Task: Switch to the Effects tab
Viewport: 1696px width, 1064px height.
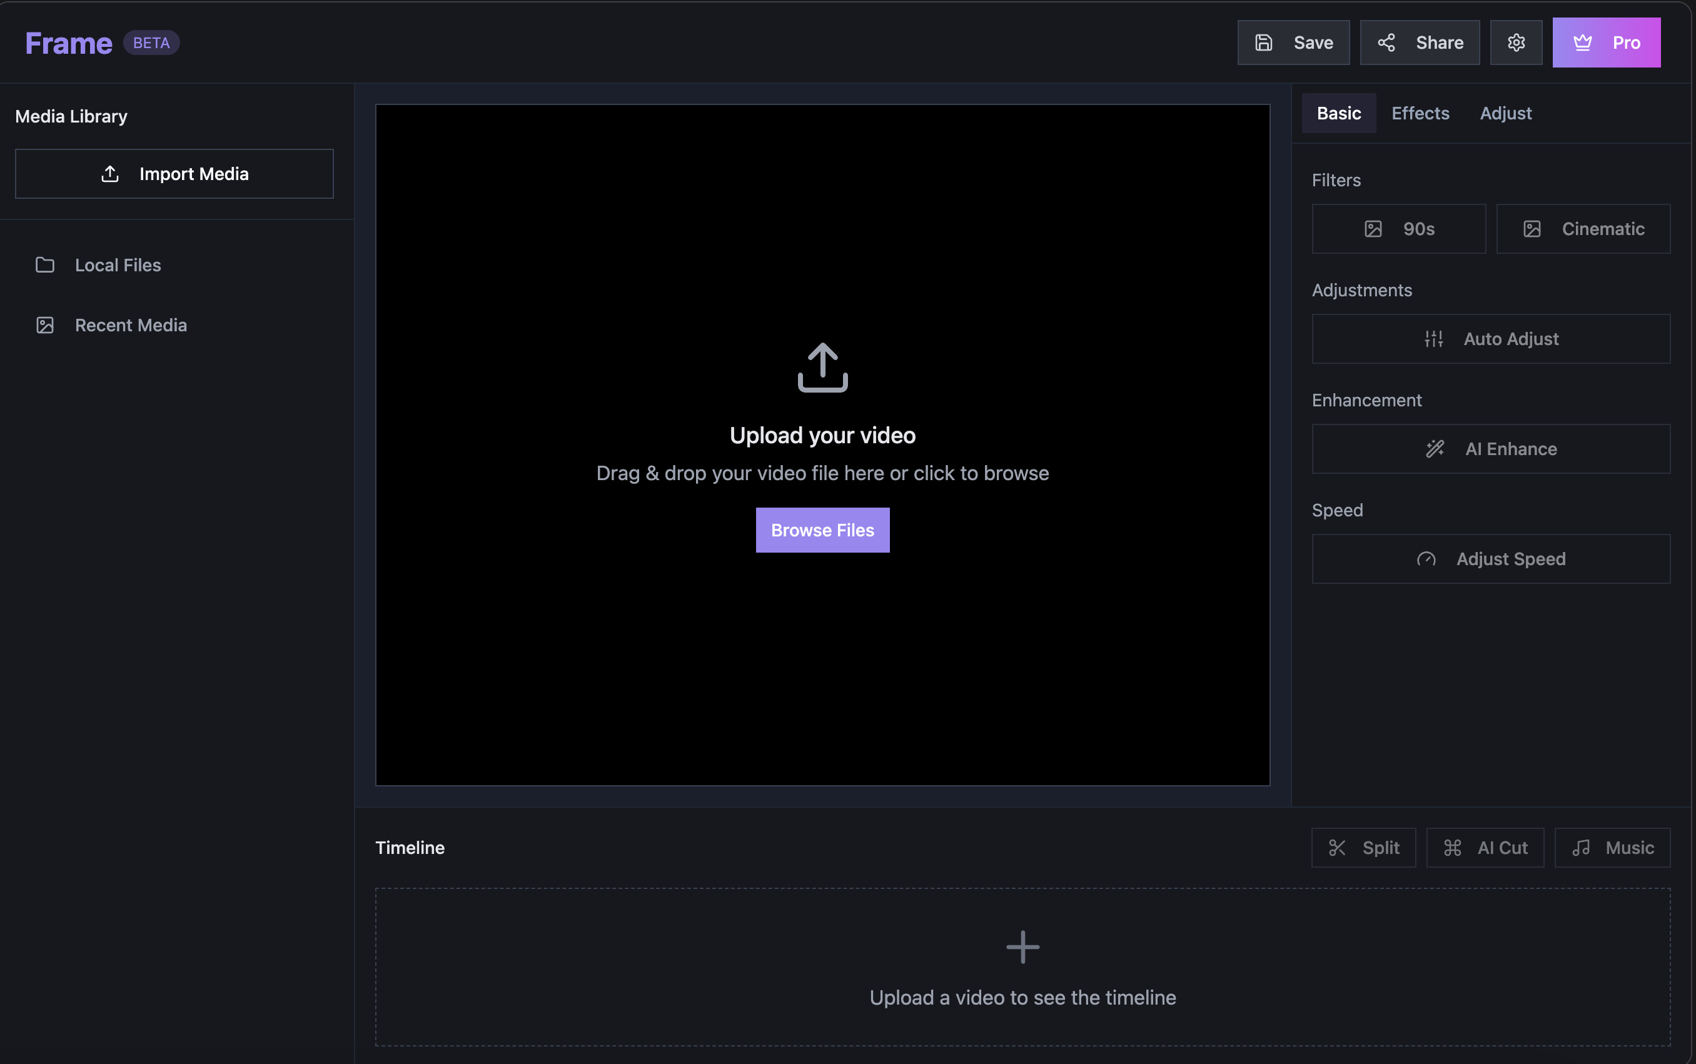Action: click(1420, 113)
